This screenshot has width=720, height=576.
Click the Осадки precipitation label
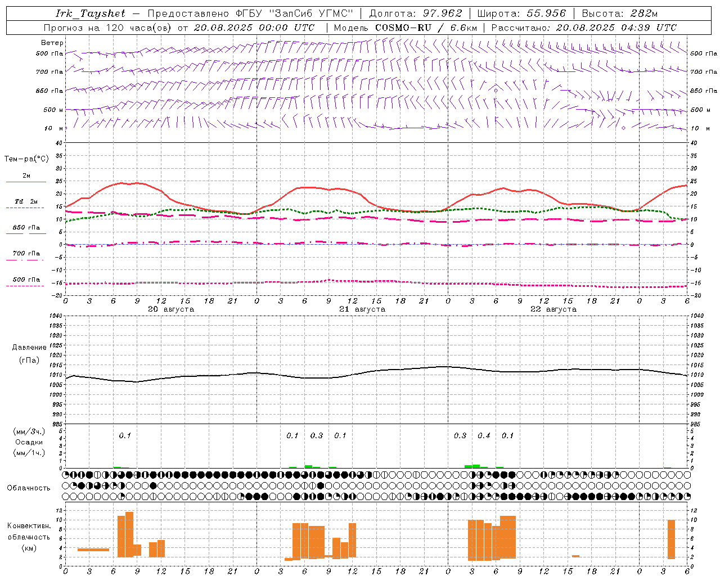point(29,442)
